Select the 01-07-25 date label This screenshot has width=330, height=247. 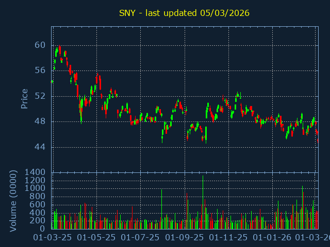(140, 238)
